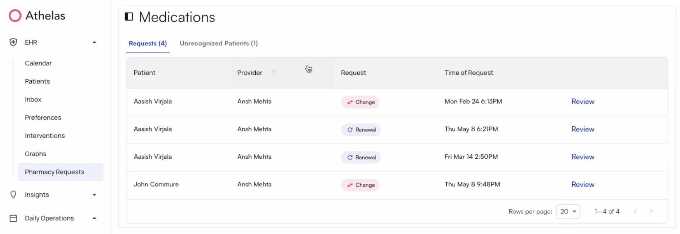The width and height of the screenshot is (680, 234).
Task: Click the Renewal badge for Thu May 8
Action: (x=361, y=130)
